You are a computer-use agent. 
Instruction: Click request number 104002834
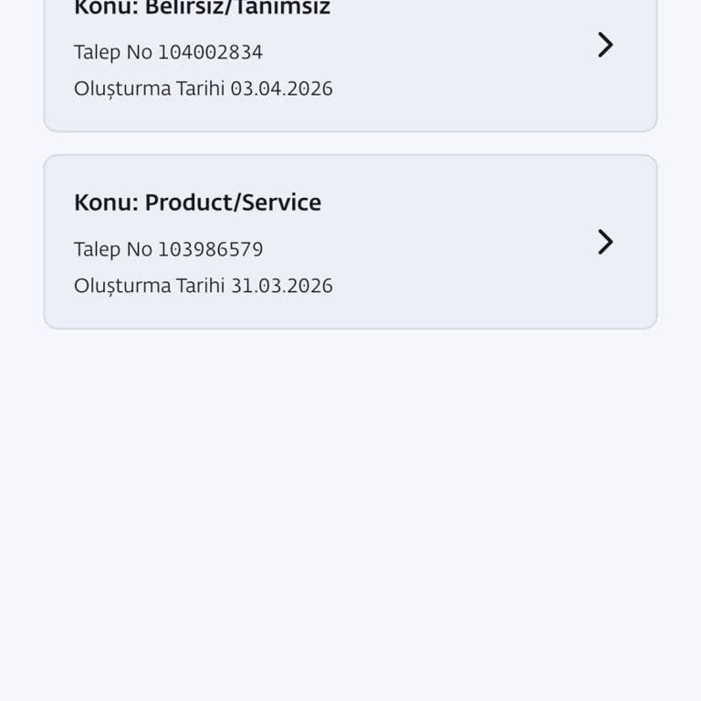(210, 52)
